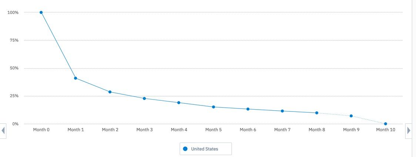
Task: Toggle the United States legend series
Action: pos(205,149)
